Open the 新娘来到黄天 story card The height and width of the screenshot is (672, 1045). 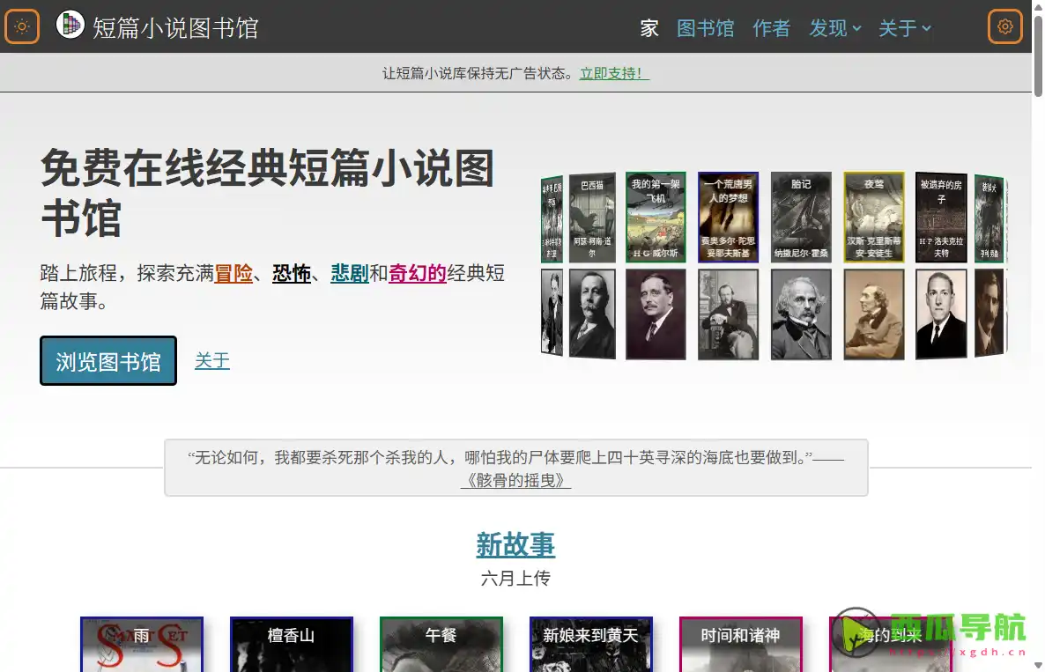[x=591, y=644]
